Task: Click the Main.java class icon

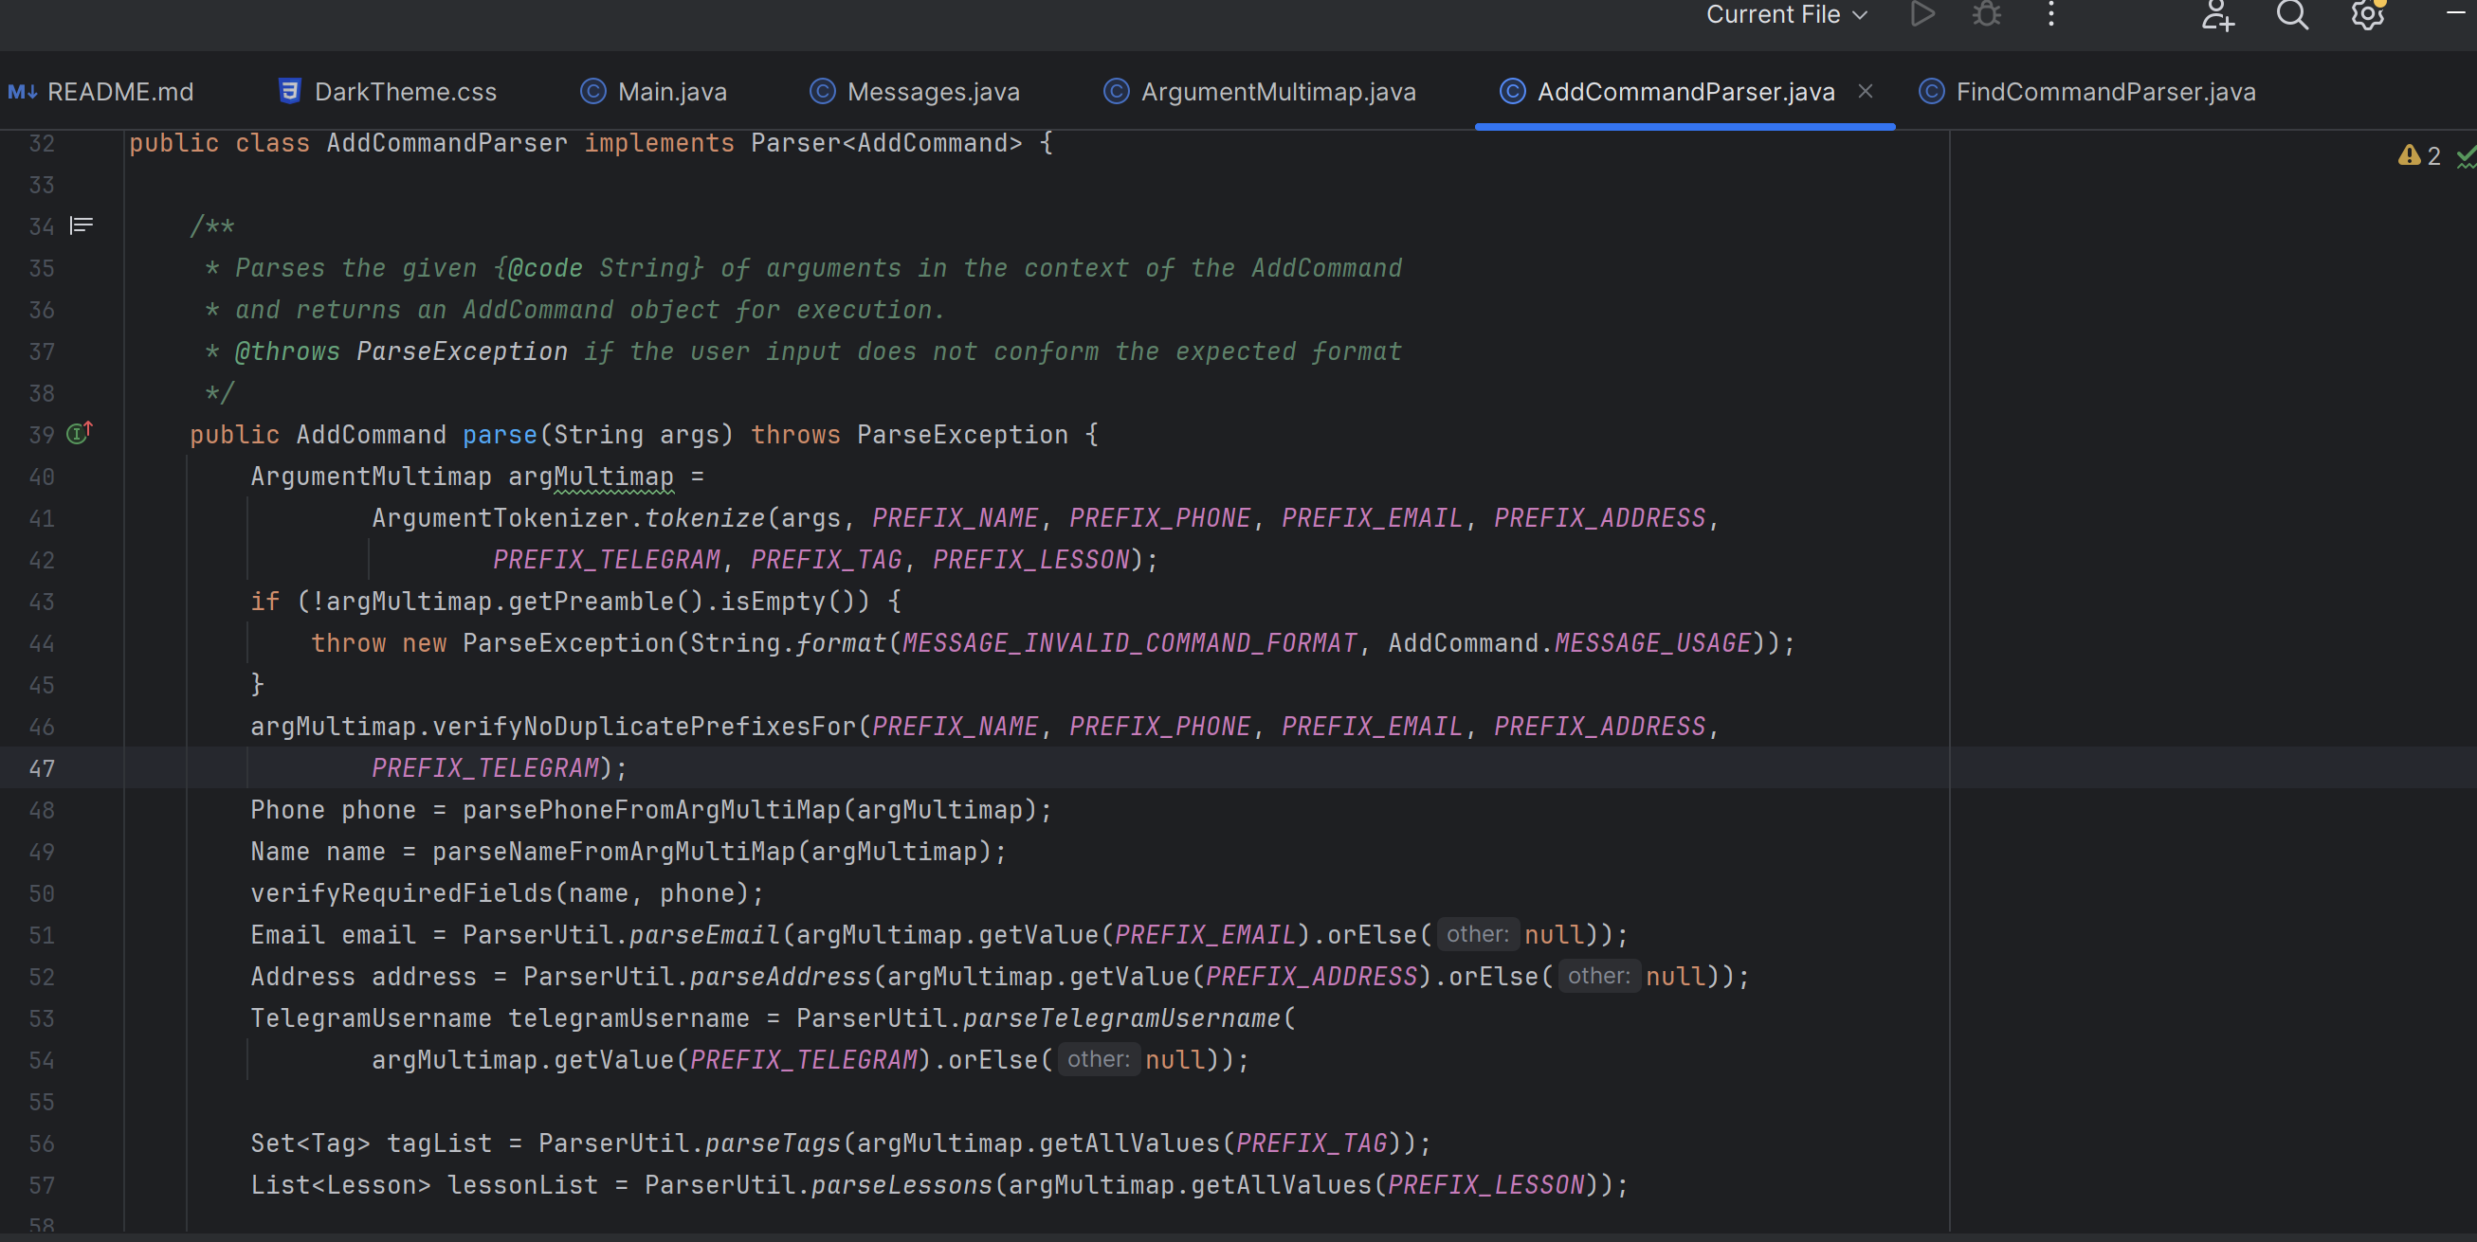Action: pyautogui.click(x=593, y=91)
